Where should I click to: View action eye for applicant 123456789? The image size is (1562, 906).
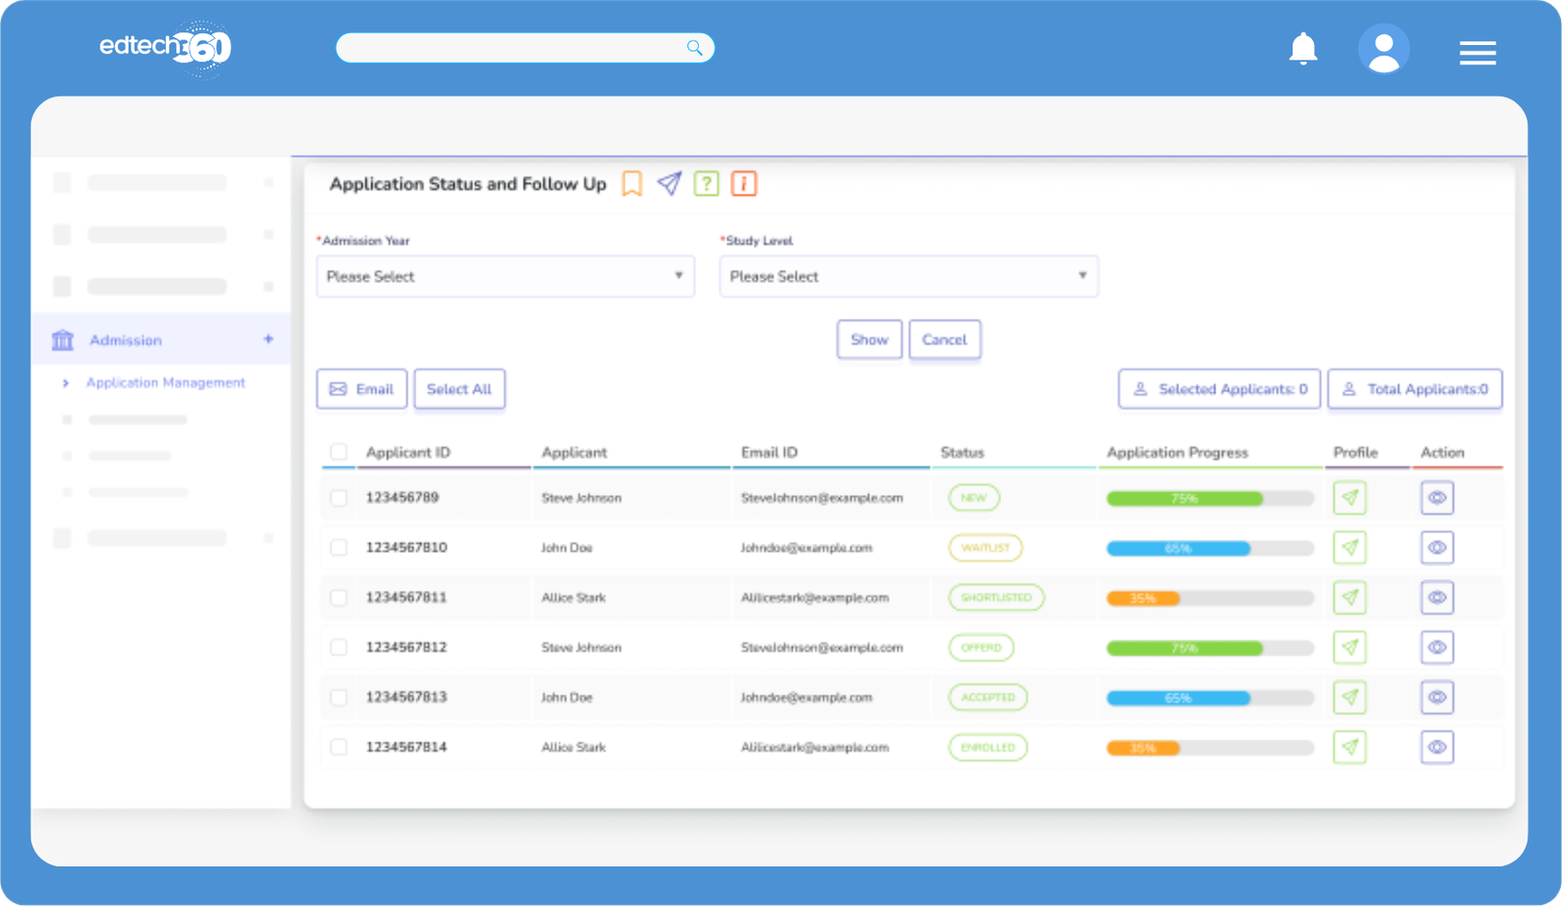(1437, 498)
